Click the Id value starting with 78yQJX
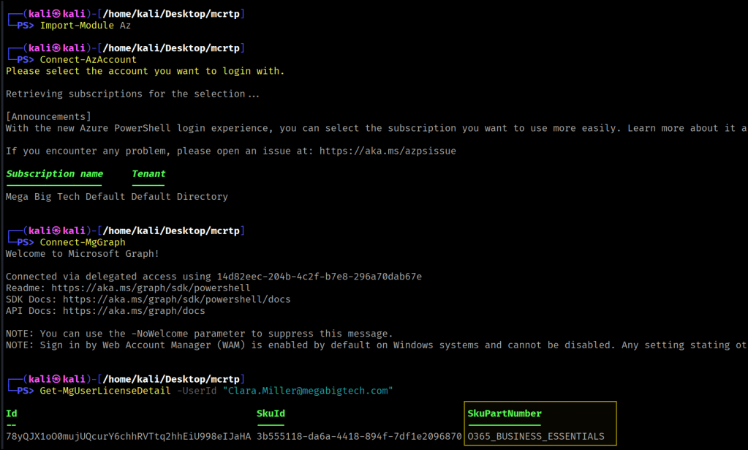748x450 pixels. click(128, 436)
